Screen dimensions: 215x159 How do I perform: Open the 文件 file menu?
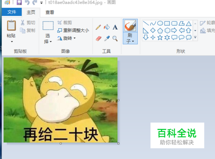point(12,12)
